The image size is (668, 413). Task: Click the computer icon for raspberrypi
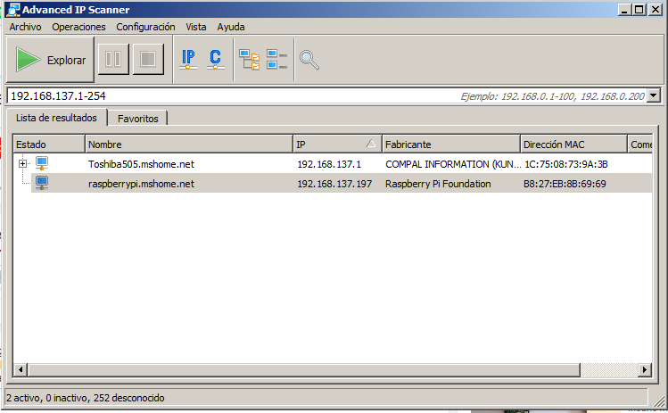click(x=42, y=183)
